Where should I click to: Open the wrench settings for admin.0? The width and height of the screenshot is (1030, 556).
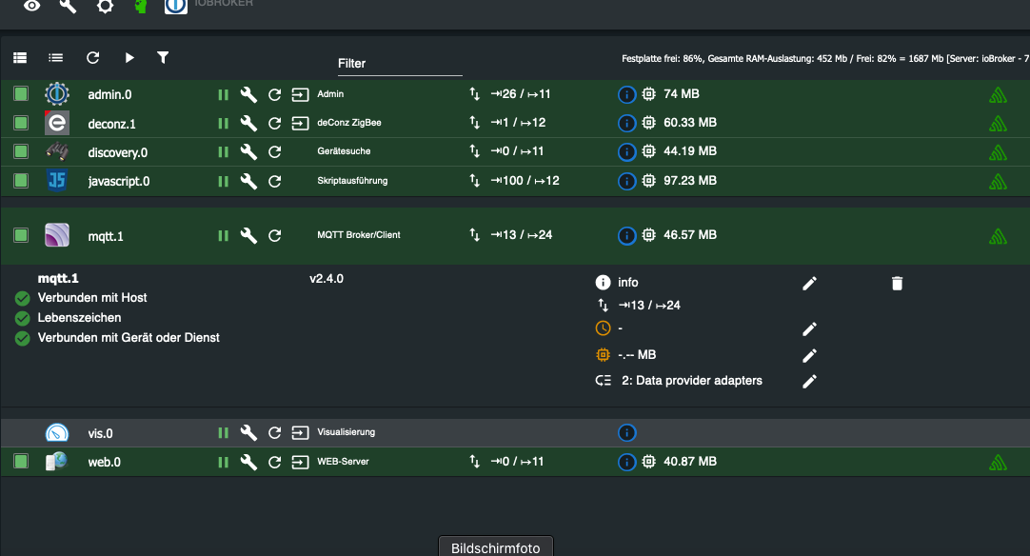pos(248,95)
